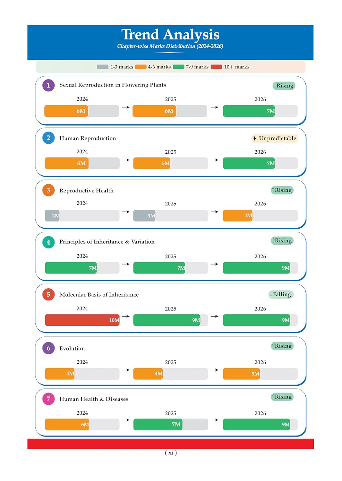Click the gray 1-3 marks legend swatch
342x481 pixels.
click(103, 67)
